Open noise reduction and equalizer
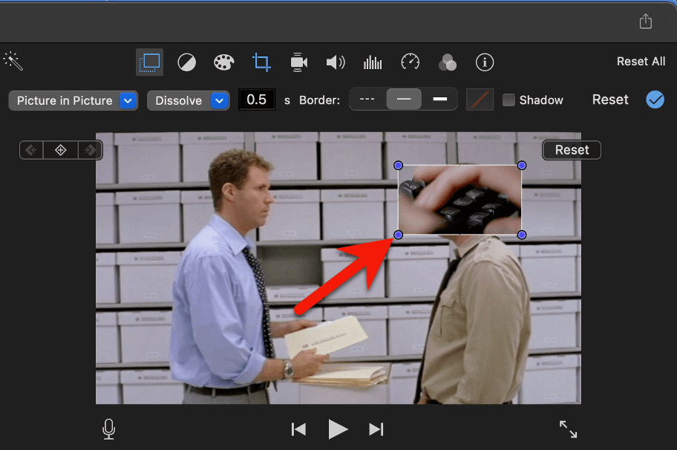 click(373, 62)
